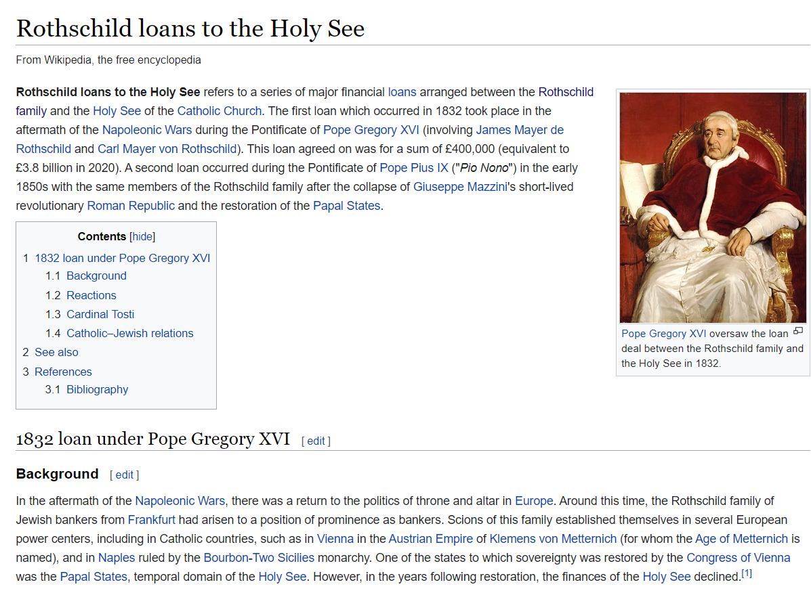Jump to See also section

(x=56, y=352)
